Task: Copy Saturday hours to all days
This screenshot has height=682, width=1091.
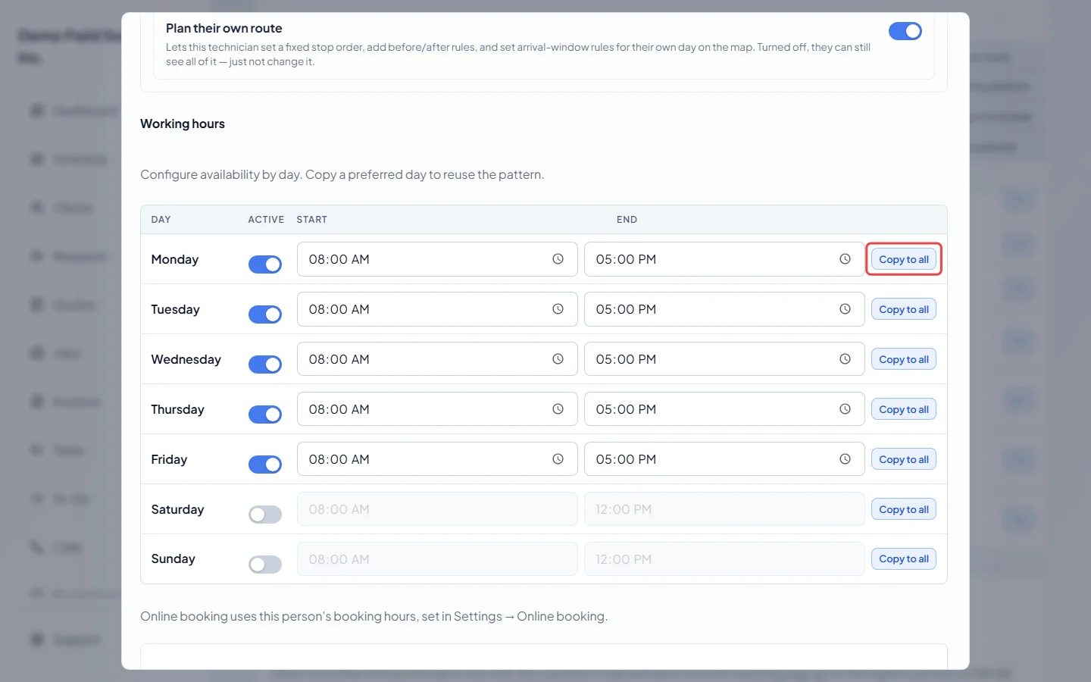Action: (x=904, y=509)
